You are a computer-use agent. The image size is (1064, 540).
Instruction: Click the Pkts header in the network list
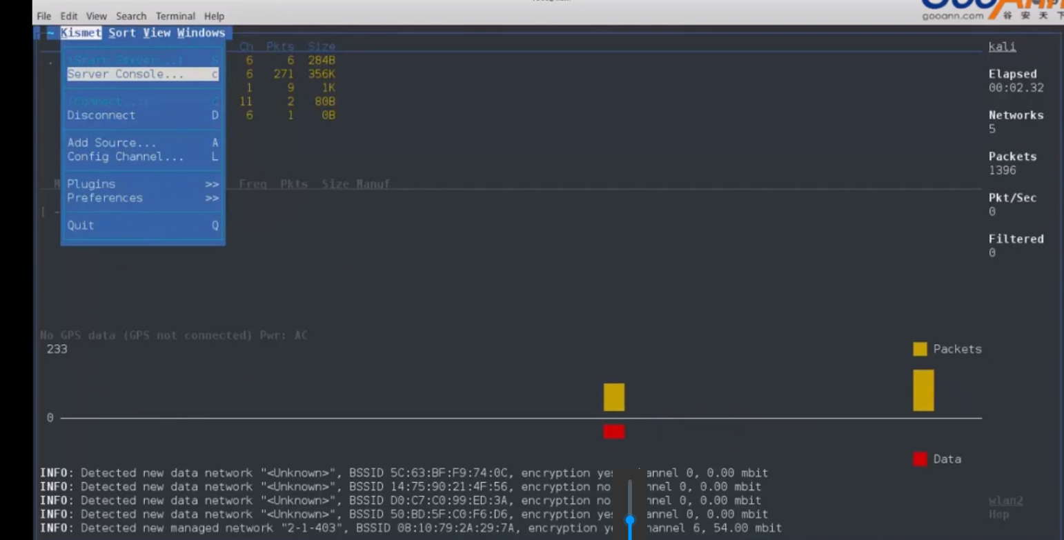tap(280, 46)
